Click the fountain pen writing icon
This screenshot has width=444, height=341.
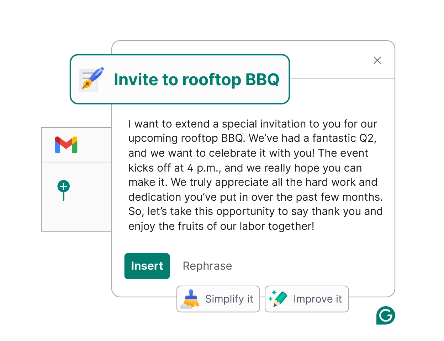pyautogui.click(x=91, y=79)
